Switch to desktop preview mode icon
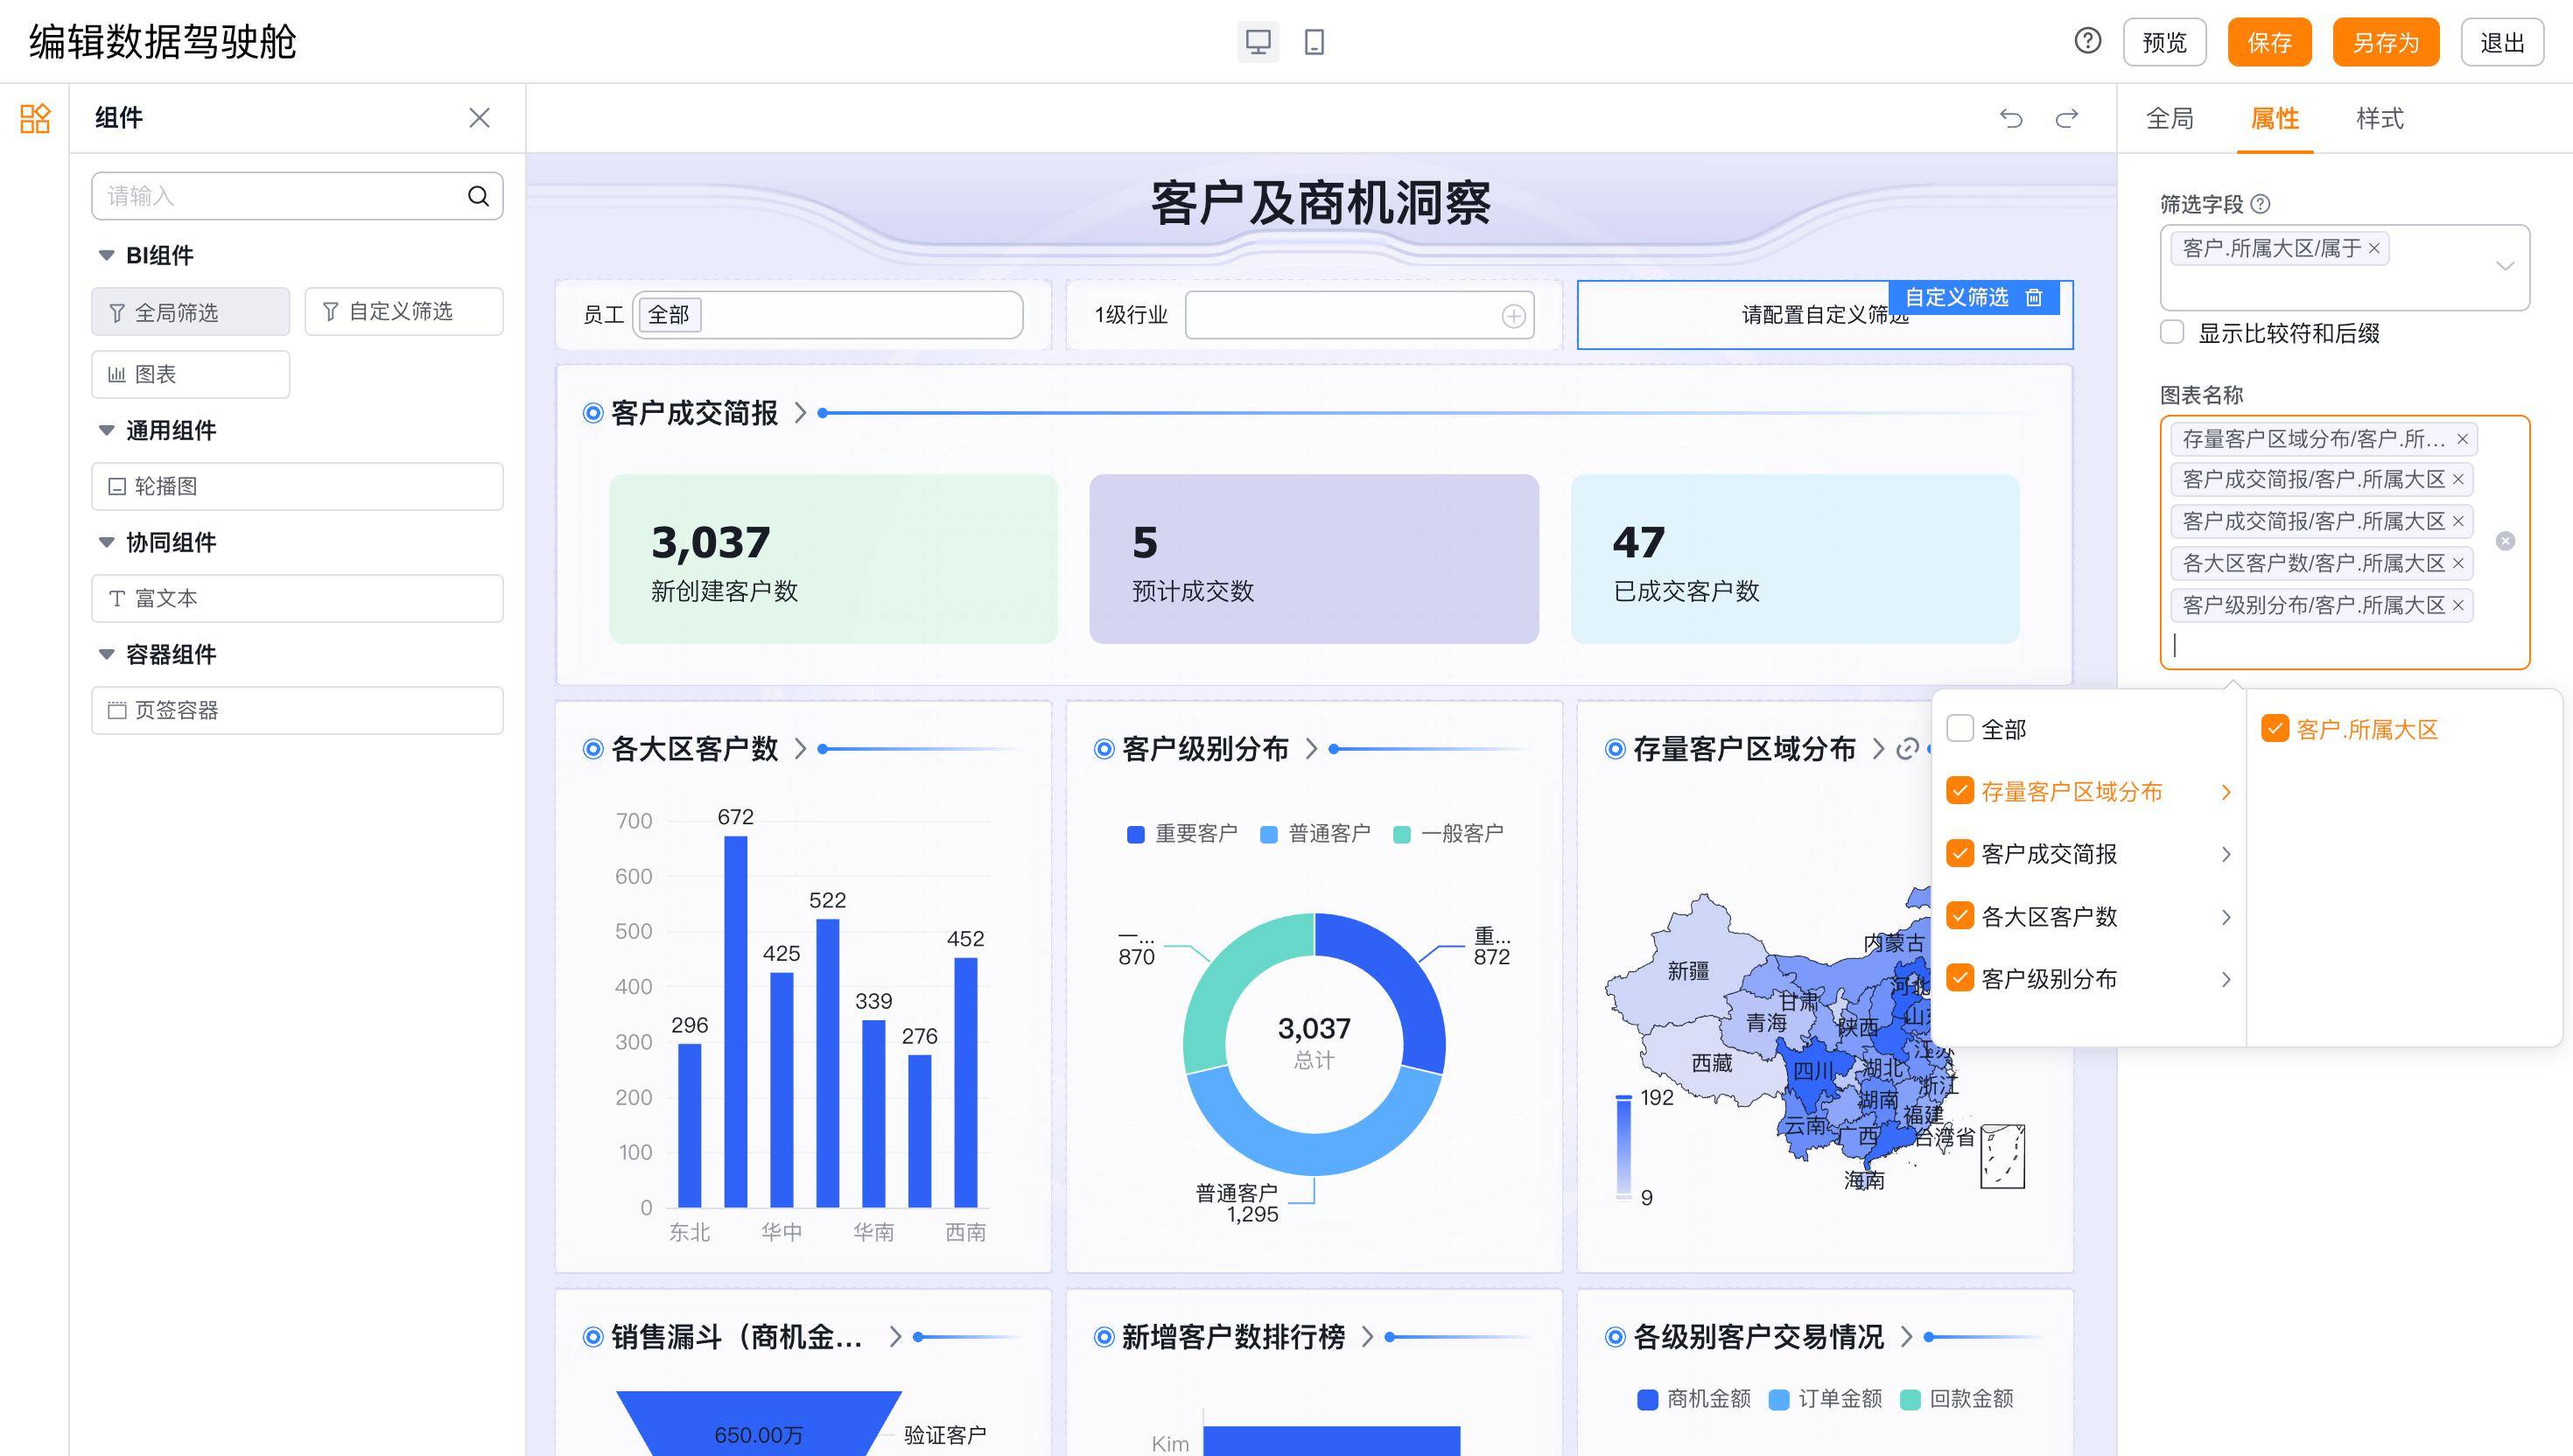Screen dimensions: 2573x1456 point(1258,42)
